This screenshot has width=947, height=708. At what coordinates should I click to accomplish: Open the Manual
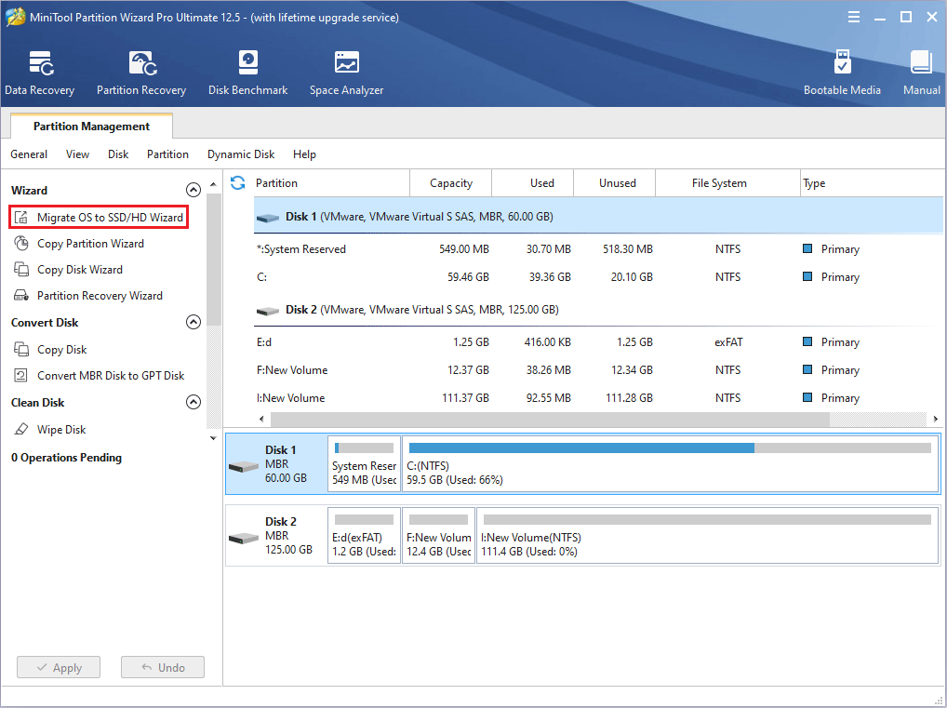pos(922,74)
